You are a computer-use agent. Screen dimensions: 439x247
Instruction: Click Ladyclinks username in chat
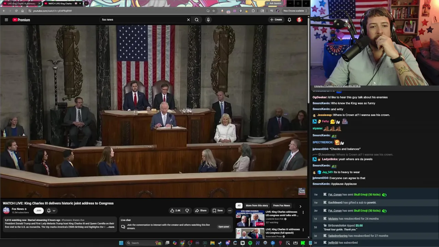pyautogui.click(x=329, y=159)
